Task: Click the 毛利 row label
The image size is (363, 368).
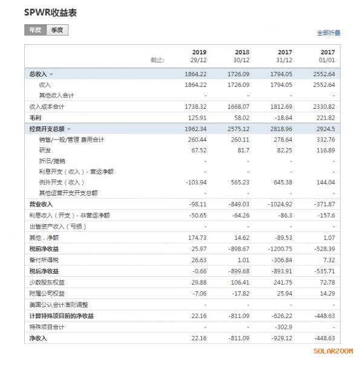Action: tap(35, 118)
